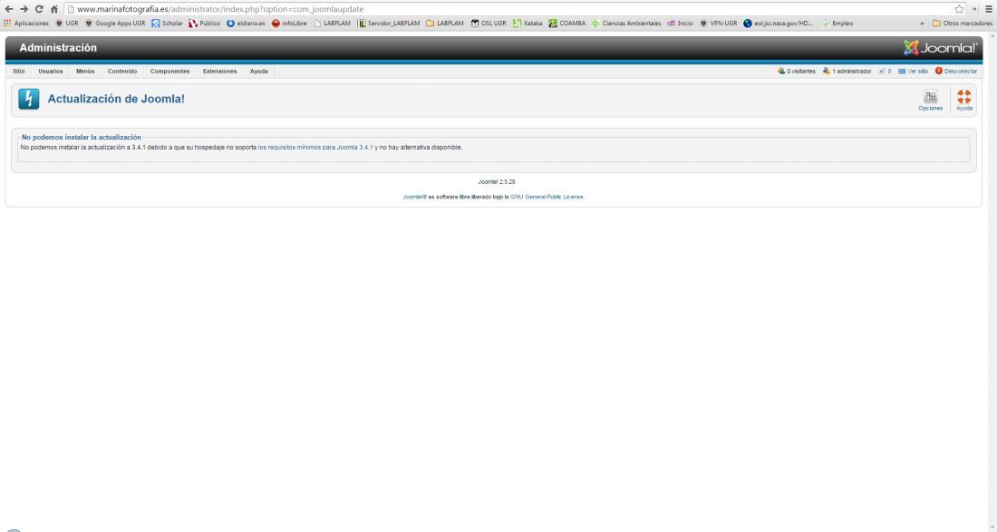
Task: Open the UGR bookmark
Action: tap(67, 23)
